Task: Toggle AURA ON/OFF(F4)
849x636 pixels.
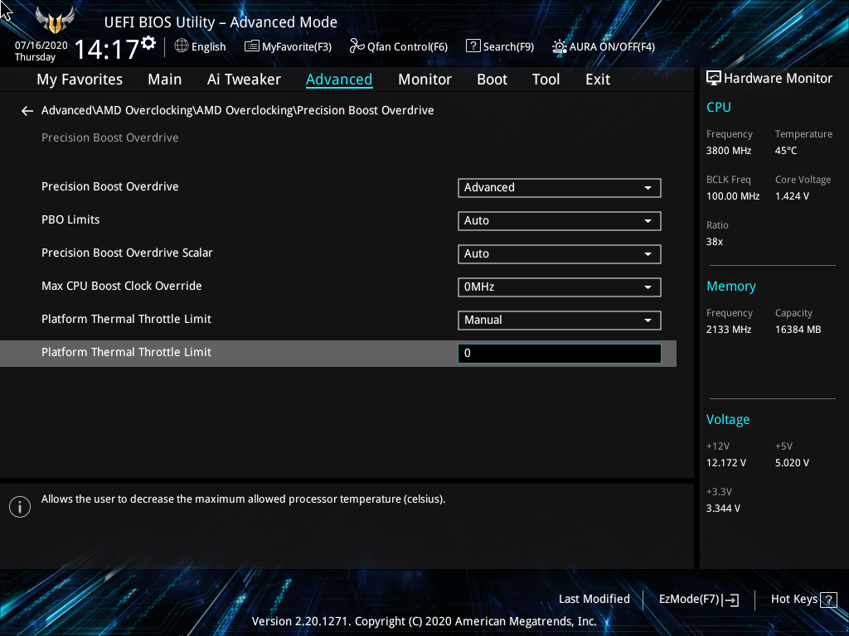Action: tap(604, 46)
